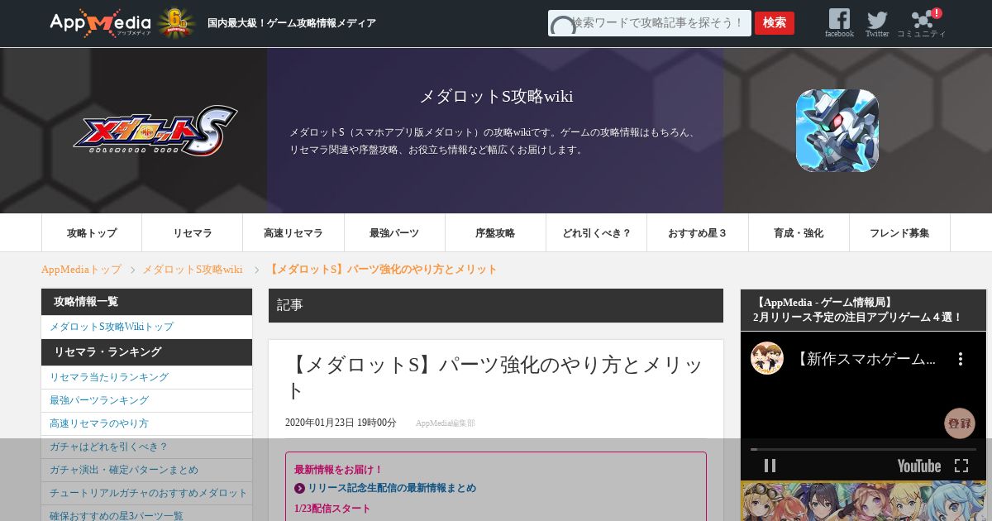Click the メダロットS攻略wiki banner title
This screenshot has width=992, height=521.
tap(496, 97)
